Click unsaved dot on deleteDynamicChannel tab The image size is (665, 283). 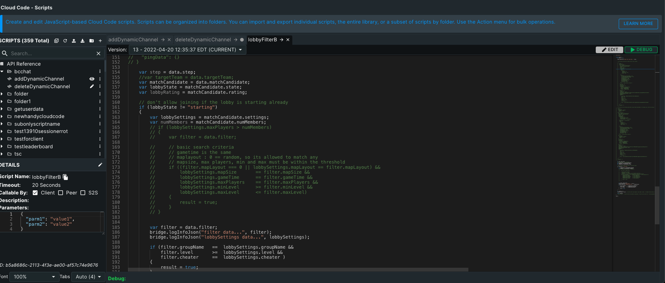point(242,40)
